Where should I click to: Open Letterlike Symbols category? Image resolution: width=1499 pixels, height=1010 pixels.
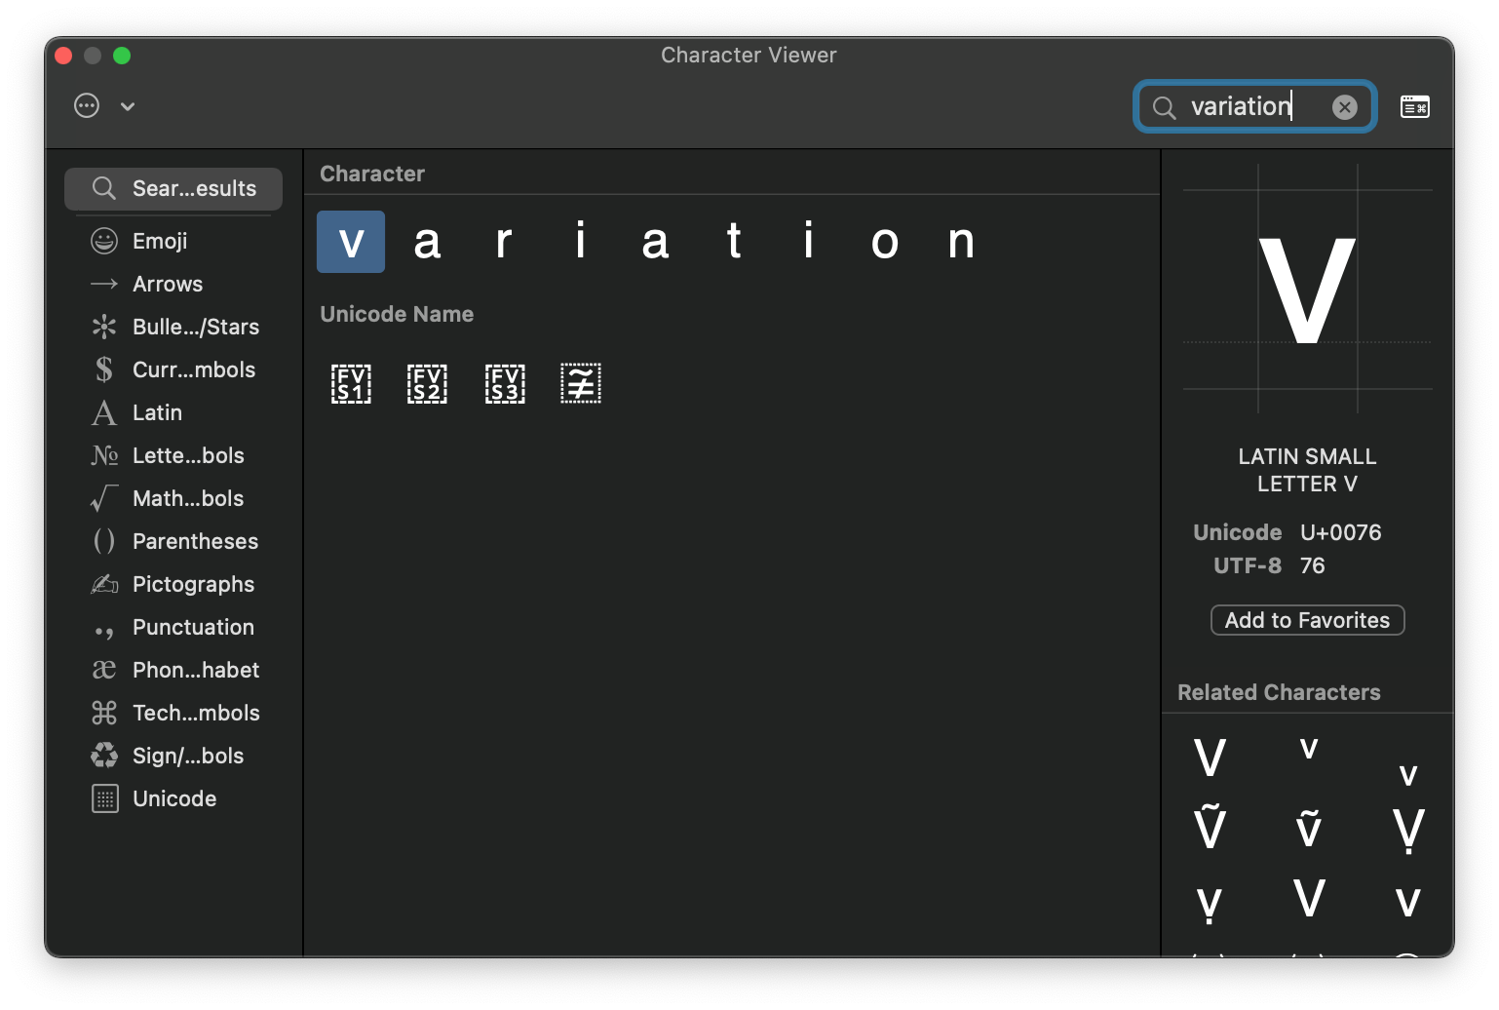173,455
